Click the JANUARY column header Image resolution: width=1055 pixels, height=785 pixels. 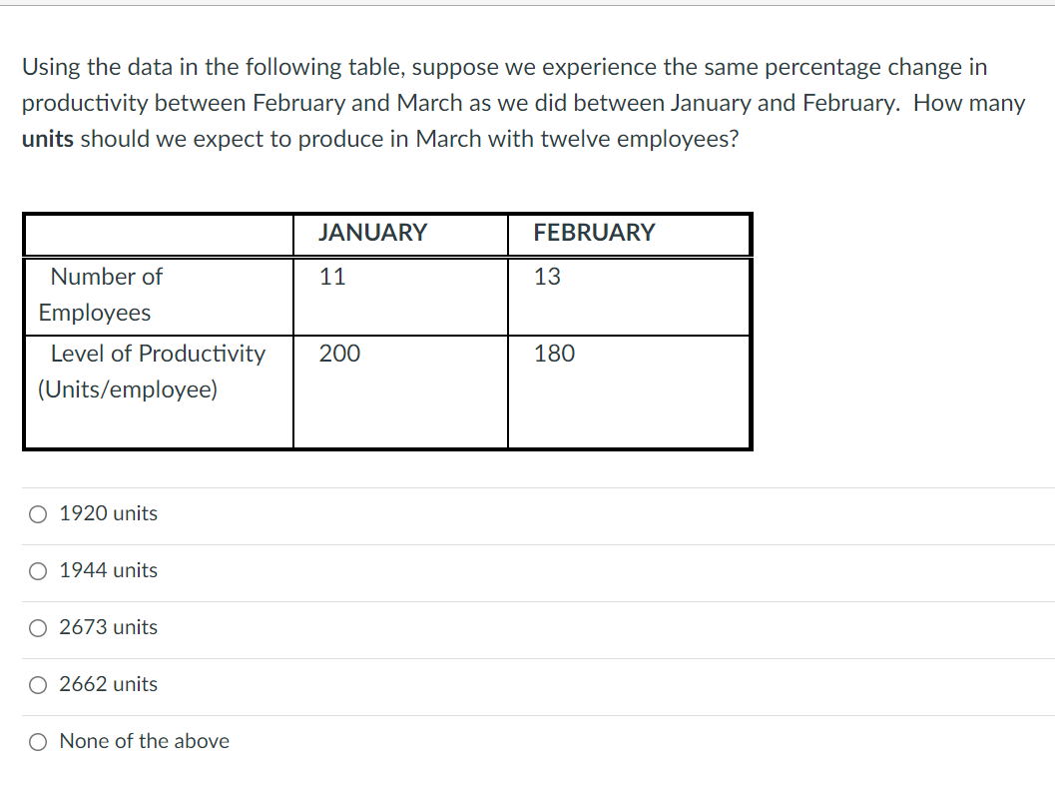pyautogui.click(x=372, y=233)
